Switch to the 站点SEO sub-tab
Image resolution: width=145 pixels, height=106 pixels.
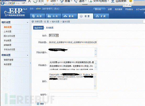pyautogui.click(x=38, y=28)
